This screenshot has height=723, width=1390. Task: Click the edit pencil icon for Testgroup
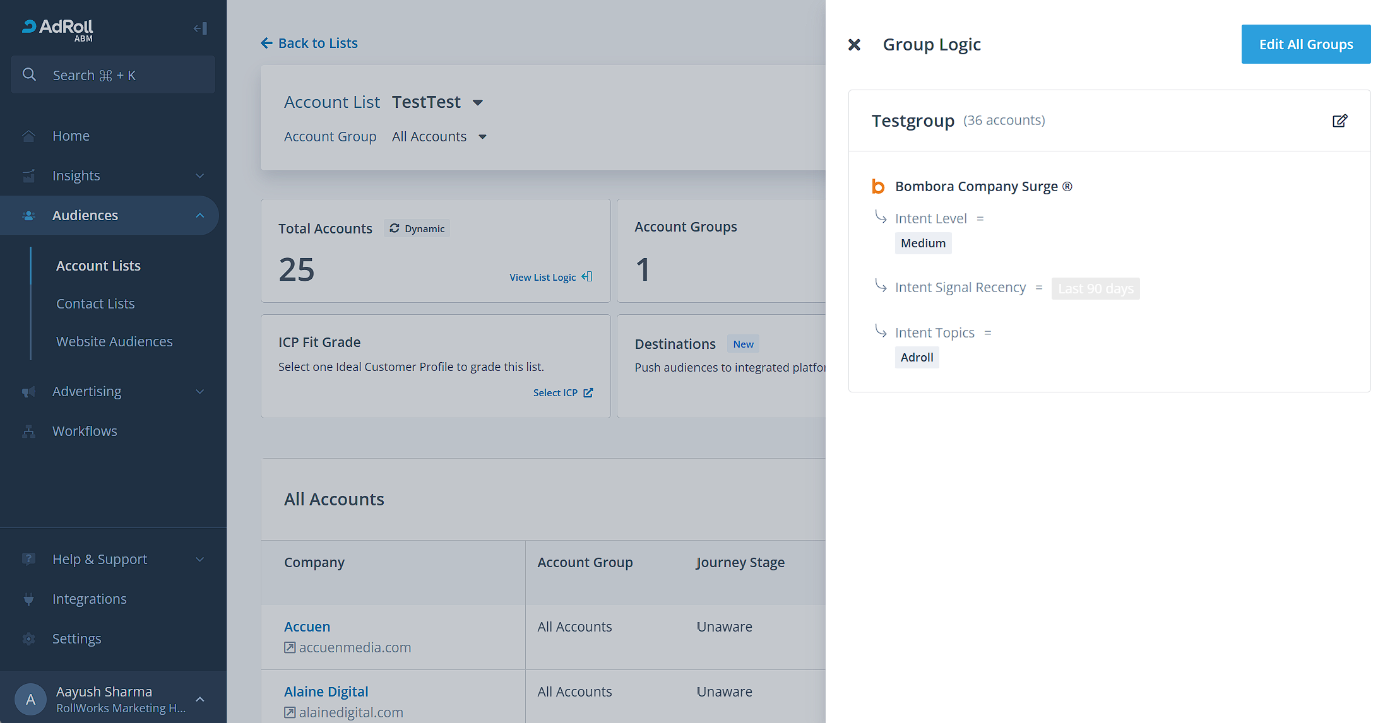pyautogui.click(x=1340, y=120)
